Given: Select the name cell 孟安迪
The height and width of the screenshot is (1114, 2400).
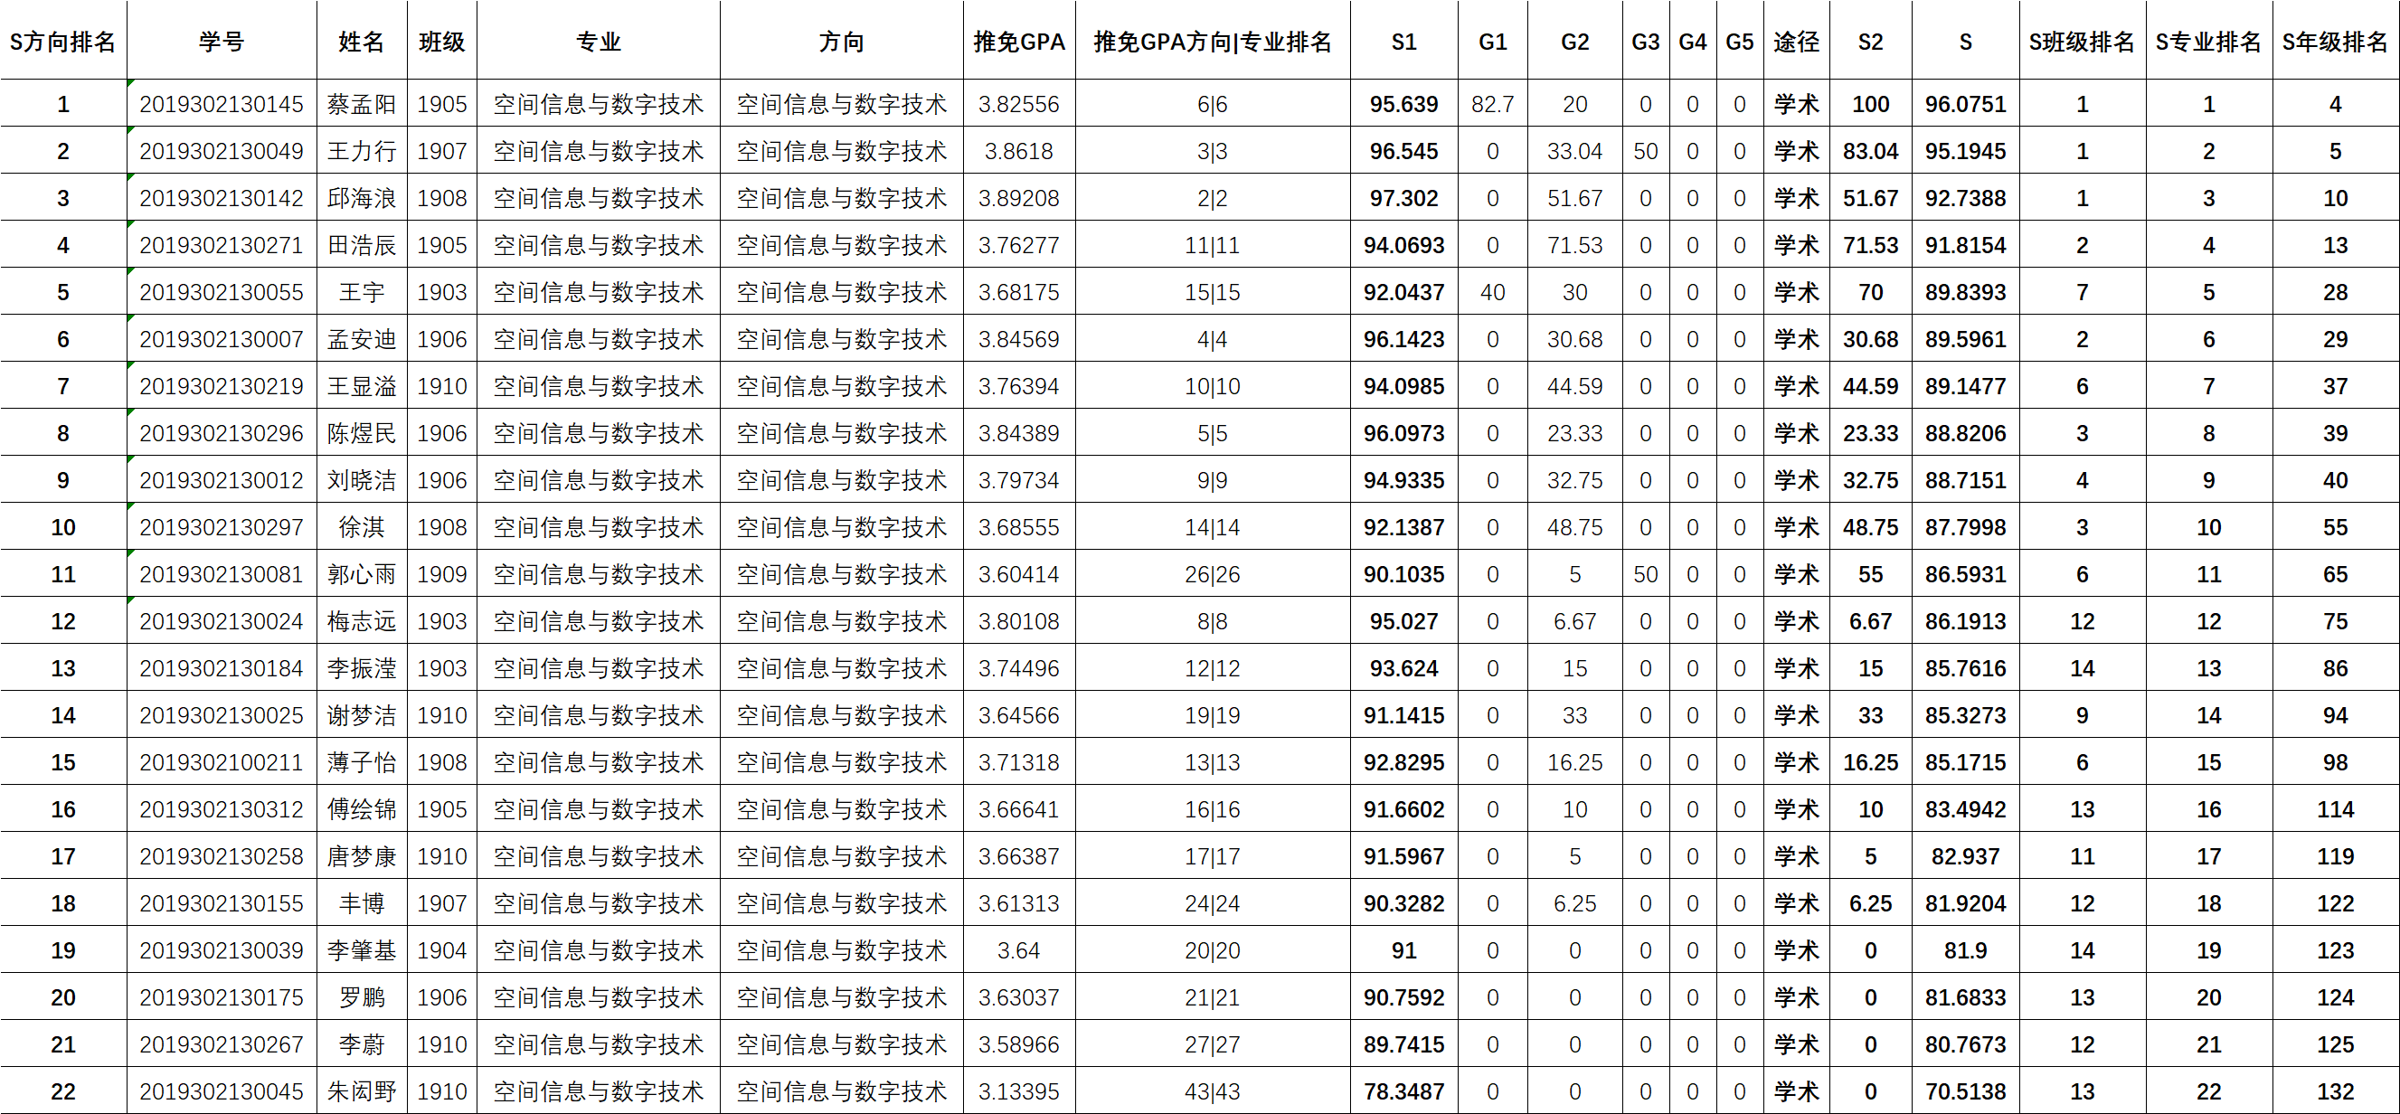Looking at the screenshot, I should point(362,339).
